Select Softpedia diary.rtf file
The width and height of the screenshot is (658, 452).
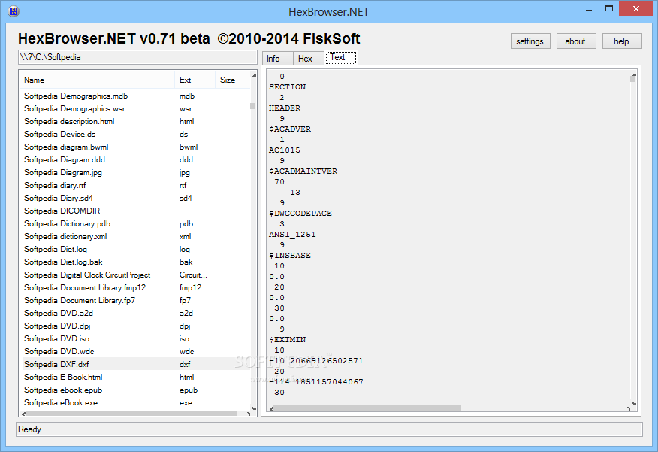coord(135,185)
